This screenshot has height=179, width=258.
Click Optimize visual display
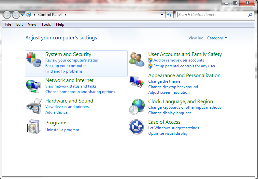(x=168, y=133)
